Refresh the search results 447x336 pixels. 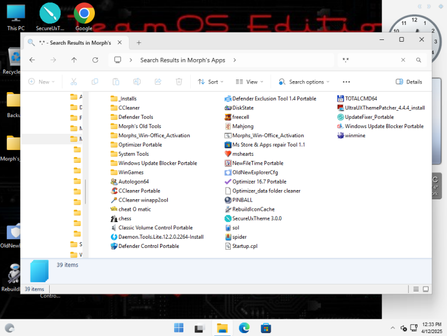(x=95, y=60)
